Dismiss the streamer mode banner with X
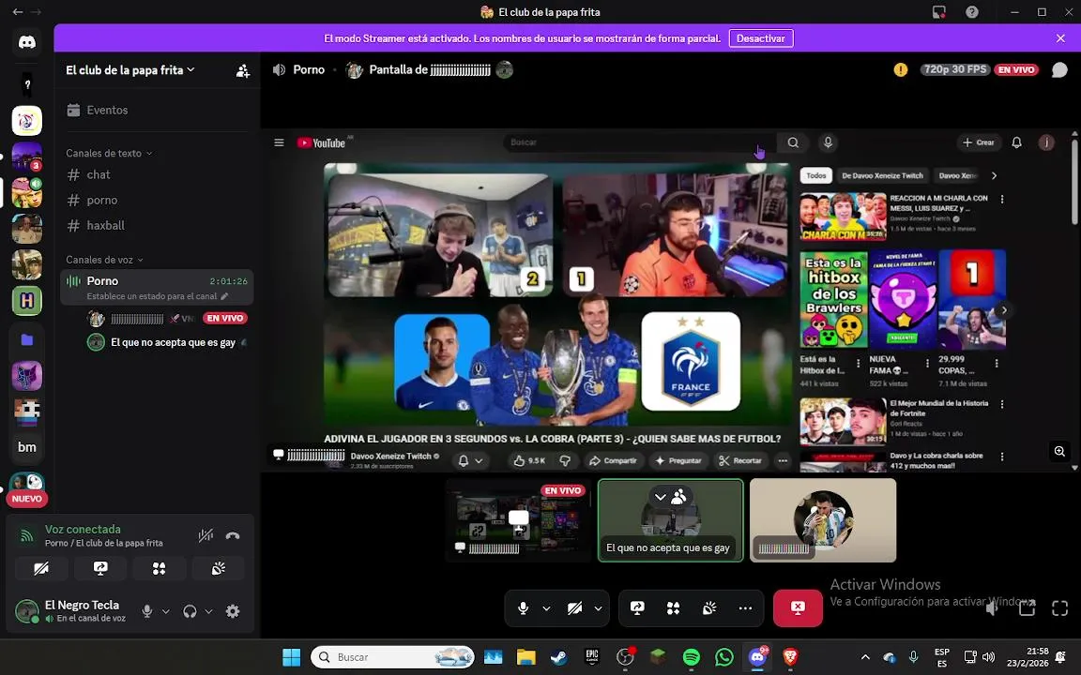The width and height of the screenshot is (1081, 675). [x=1060, y=38]
